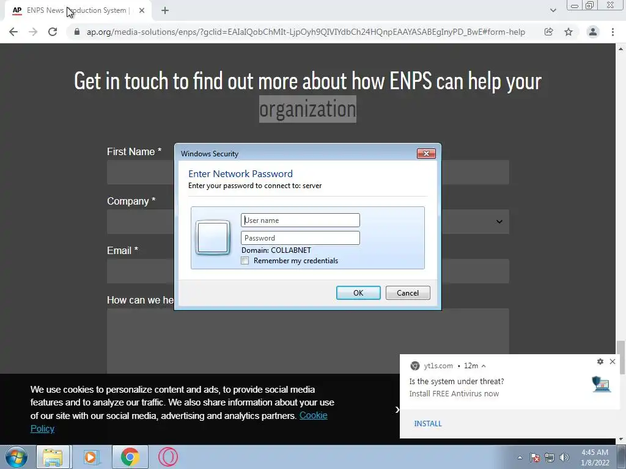Click the address bar URL

click(x=306, y=32)
